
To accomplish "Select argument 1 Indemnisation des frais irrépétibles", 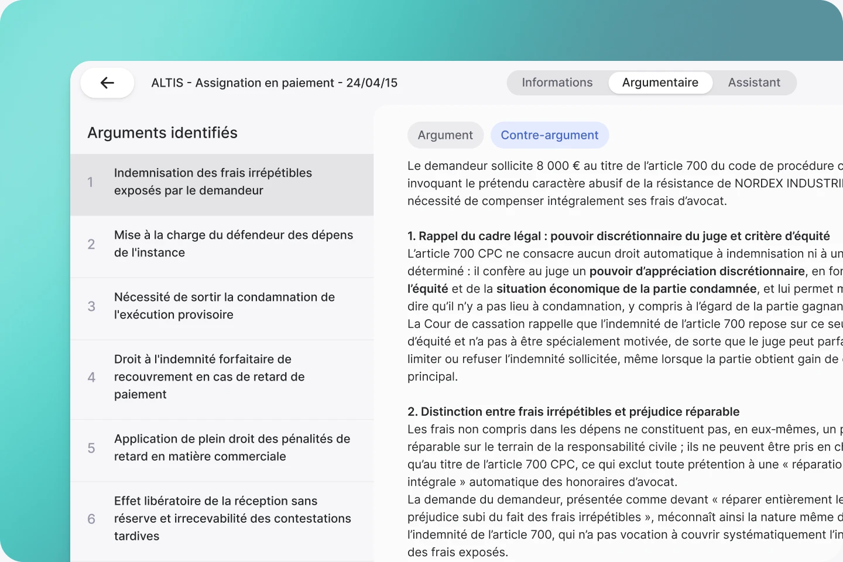I will pos(222,185).
